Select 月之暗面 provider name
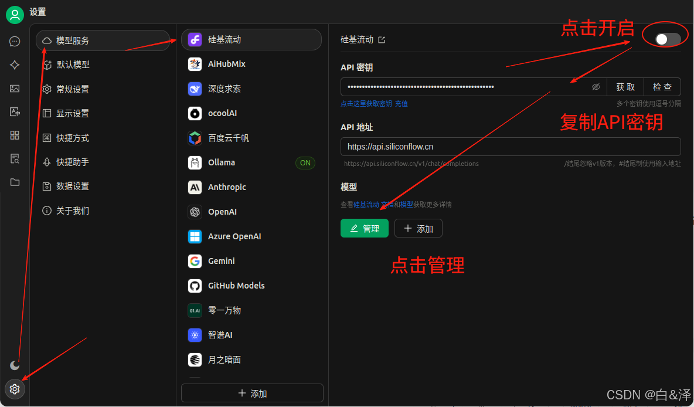 pyautogui.click(x=224, y=359)
